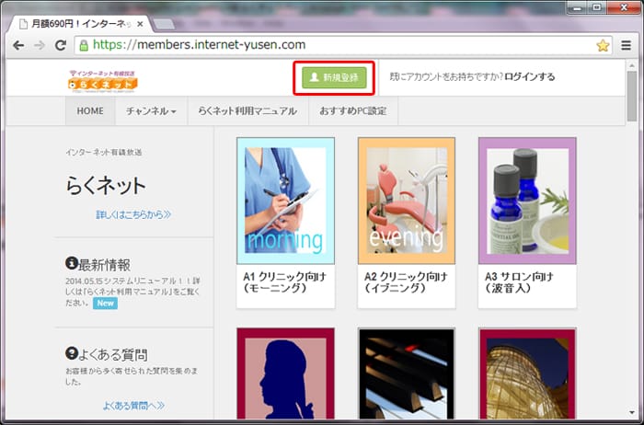The height and width of the screenshot is (425, 644).
Task: Click A2 クリニック向け（イブニング） title
Action: (406, 282)
